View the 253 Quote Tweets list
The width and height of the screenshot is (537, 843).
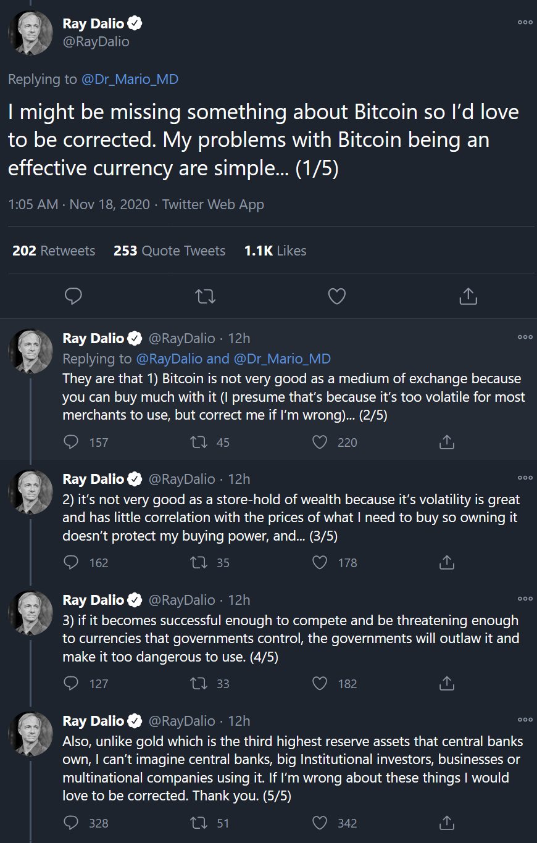pos(169,251)
